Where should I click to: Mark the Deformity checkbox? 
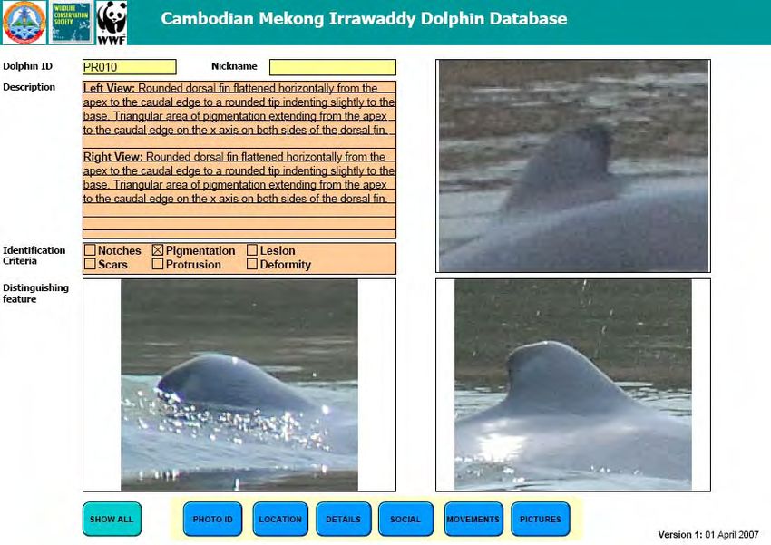(252, 265)
